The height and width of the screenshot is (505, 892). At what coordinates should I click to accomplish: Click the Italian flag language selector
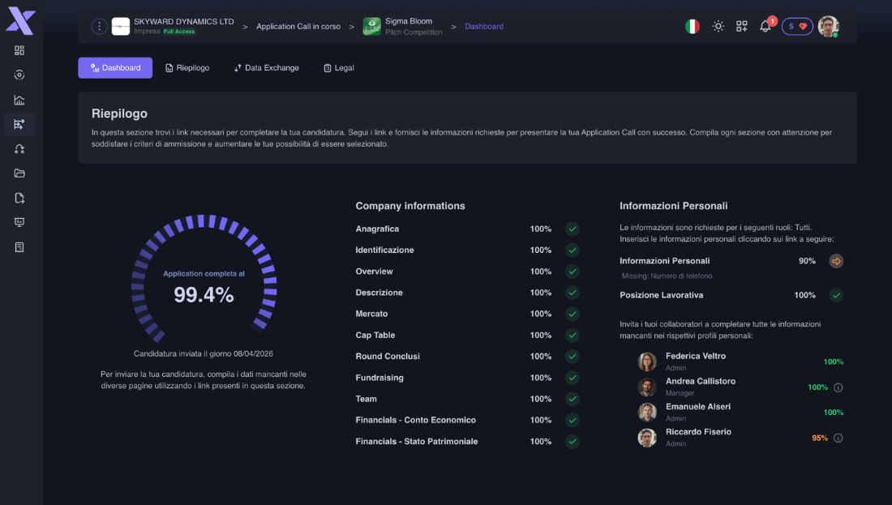693,26
